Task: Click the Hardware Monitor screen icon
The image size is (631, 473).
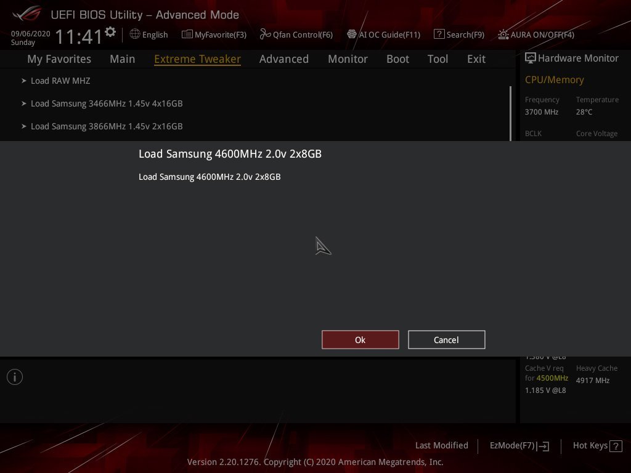Action: point(531,58)
